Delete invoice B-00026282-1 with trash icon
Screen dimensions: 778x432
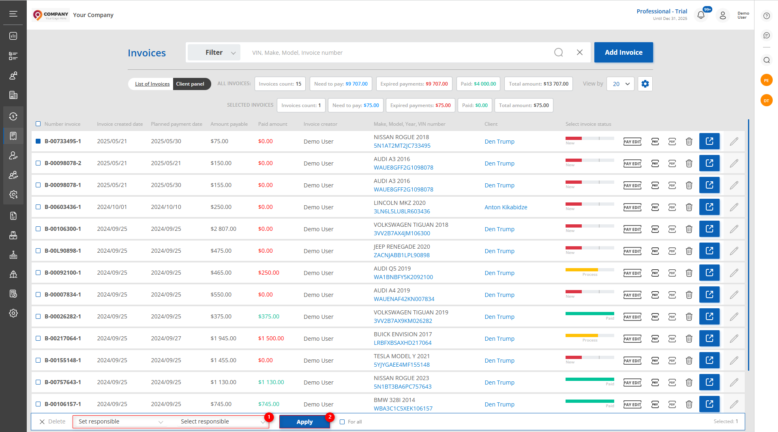click(689, 317)
